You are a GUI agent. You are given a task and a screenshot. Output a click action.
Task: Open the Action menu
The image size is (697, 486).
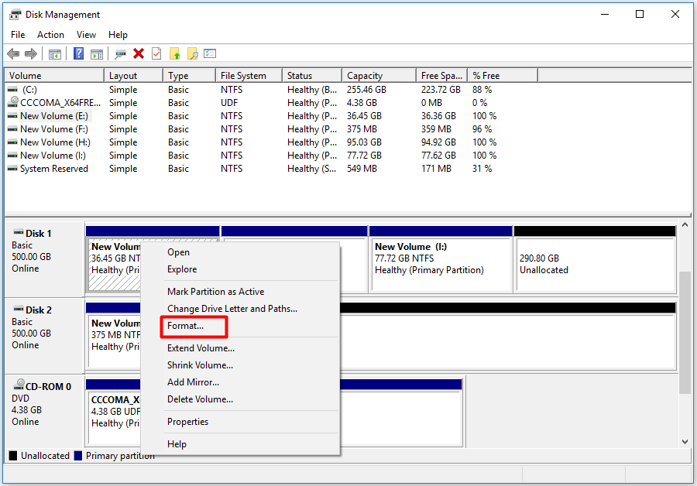(x=50, y=35)
